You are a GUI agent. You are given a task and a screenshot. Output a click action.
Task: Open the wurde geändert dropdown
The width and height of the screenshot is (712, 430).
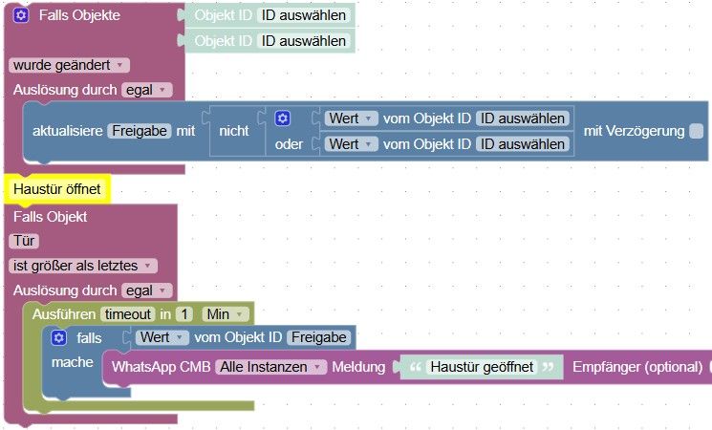point(69,65)
